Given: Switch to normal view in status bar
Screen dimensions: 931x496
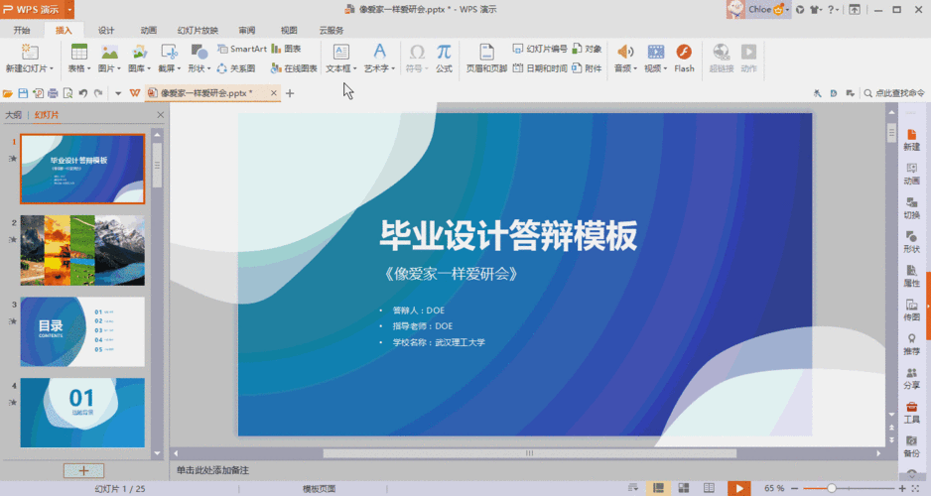Looking at the screenshot, I should (x=657, y=488).
